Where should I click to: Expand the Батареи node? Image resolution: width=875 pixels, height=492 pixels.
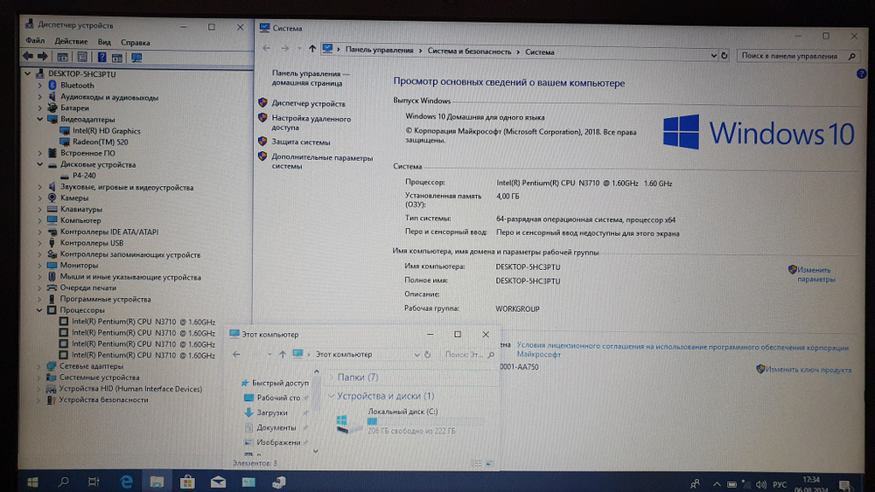click(x=39, y=107)
